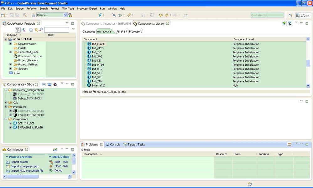Expand the Generated_Code folder
The height and width of the screenshot is (188, 313).
pos(10,52)
